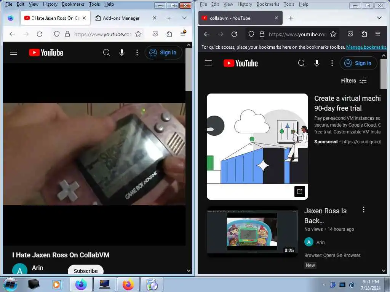
Task: Open YouTube guide menu in right window
Action: click(208, 63)
